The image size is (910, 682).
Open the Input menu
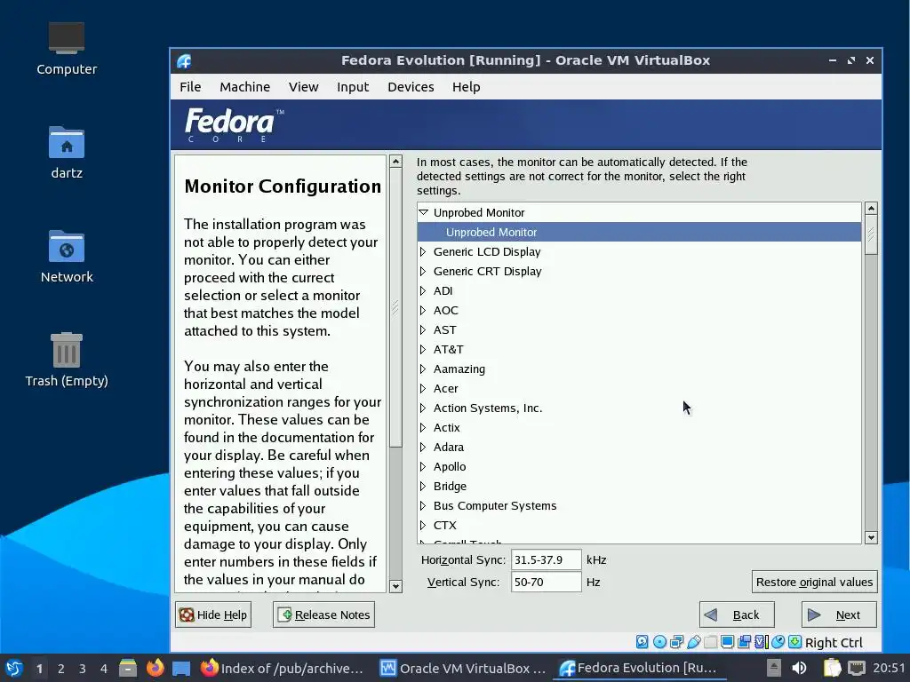353,87
